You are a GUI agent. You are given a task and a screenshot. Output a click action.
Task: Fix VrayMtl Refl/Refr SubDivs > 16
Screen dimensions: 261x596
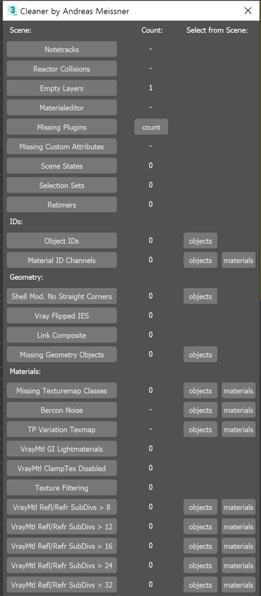coord(61,546)
